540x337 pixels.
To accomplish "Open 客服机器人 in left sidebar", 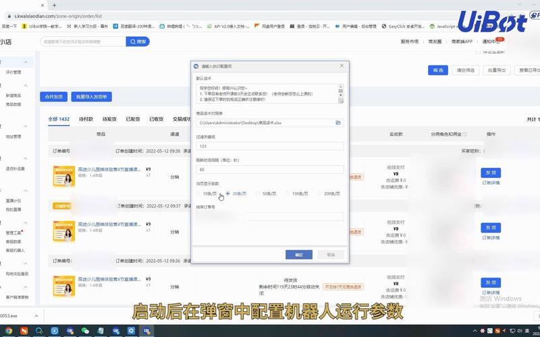I will [x=15, y=250].
